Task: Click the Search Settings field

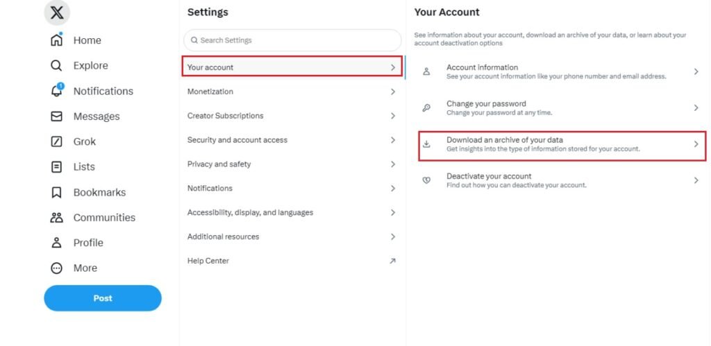Action: click(x=292, y=40)
